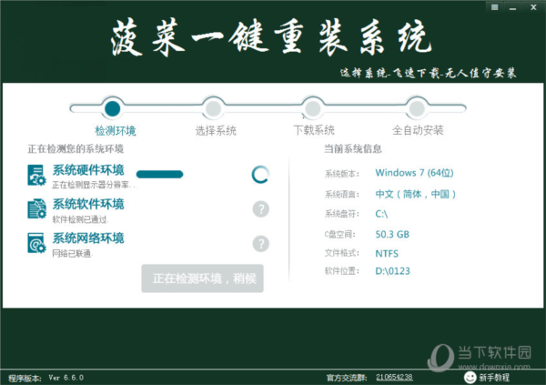Open the 官方交流群 number 210654238 link
Image resolution: width=546 pixels, height=385 pixels.
[x=394, y=377]
